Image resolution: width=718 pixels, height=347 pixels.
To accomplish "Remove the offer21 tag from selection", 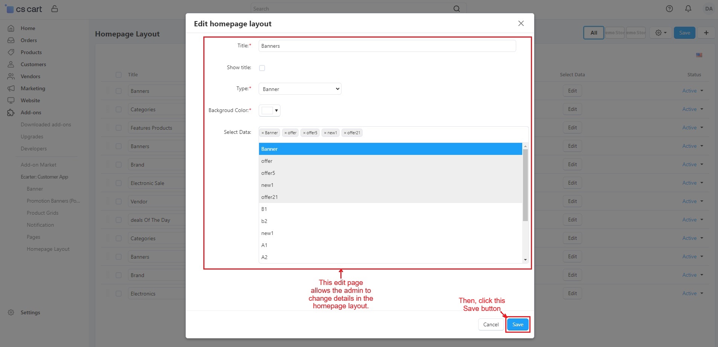I will 345,133.
